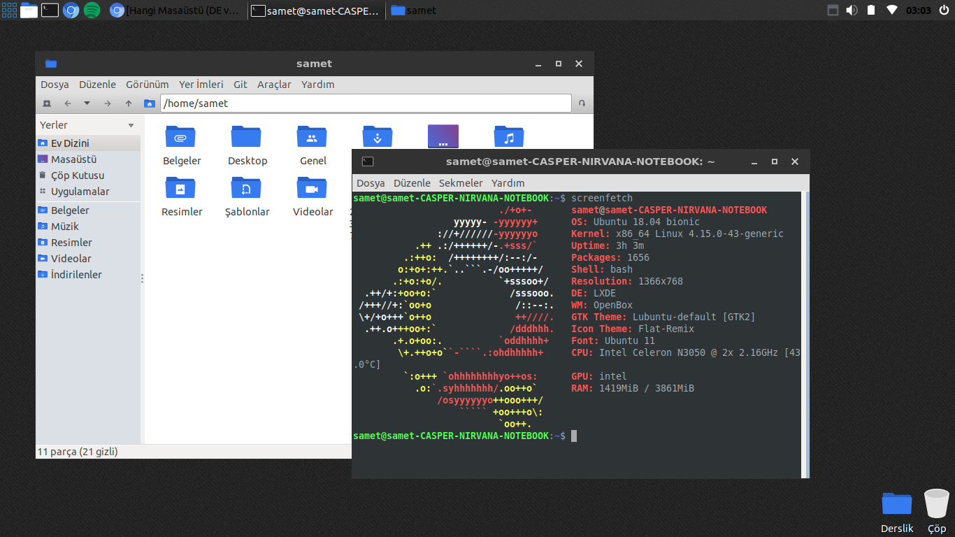This screenshot has width=955, height=537.
Task: Open the Derslik desktop folder
Action: (897, 512)
